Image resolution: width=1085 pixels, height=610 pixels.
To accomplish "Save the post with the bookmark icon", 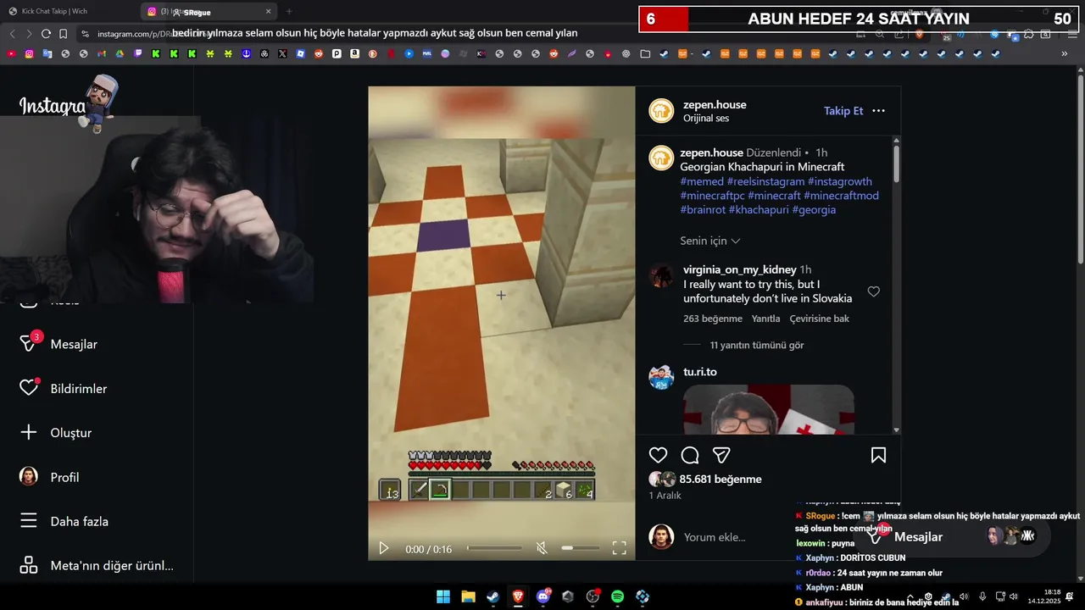I will click(878, 455).
